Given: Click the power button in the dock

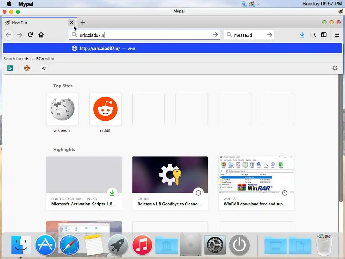Looking at the screenshot, I should (x=240, y=245).
